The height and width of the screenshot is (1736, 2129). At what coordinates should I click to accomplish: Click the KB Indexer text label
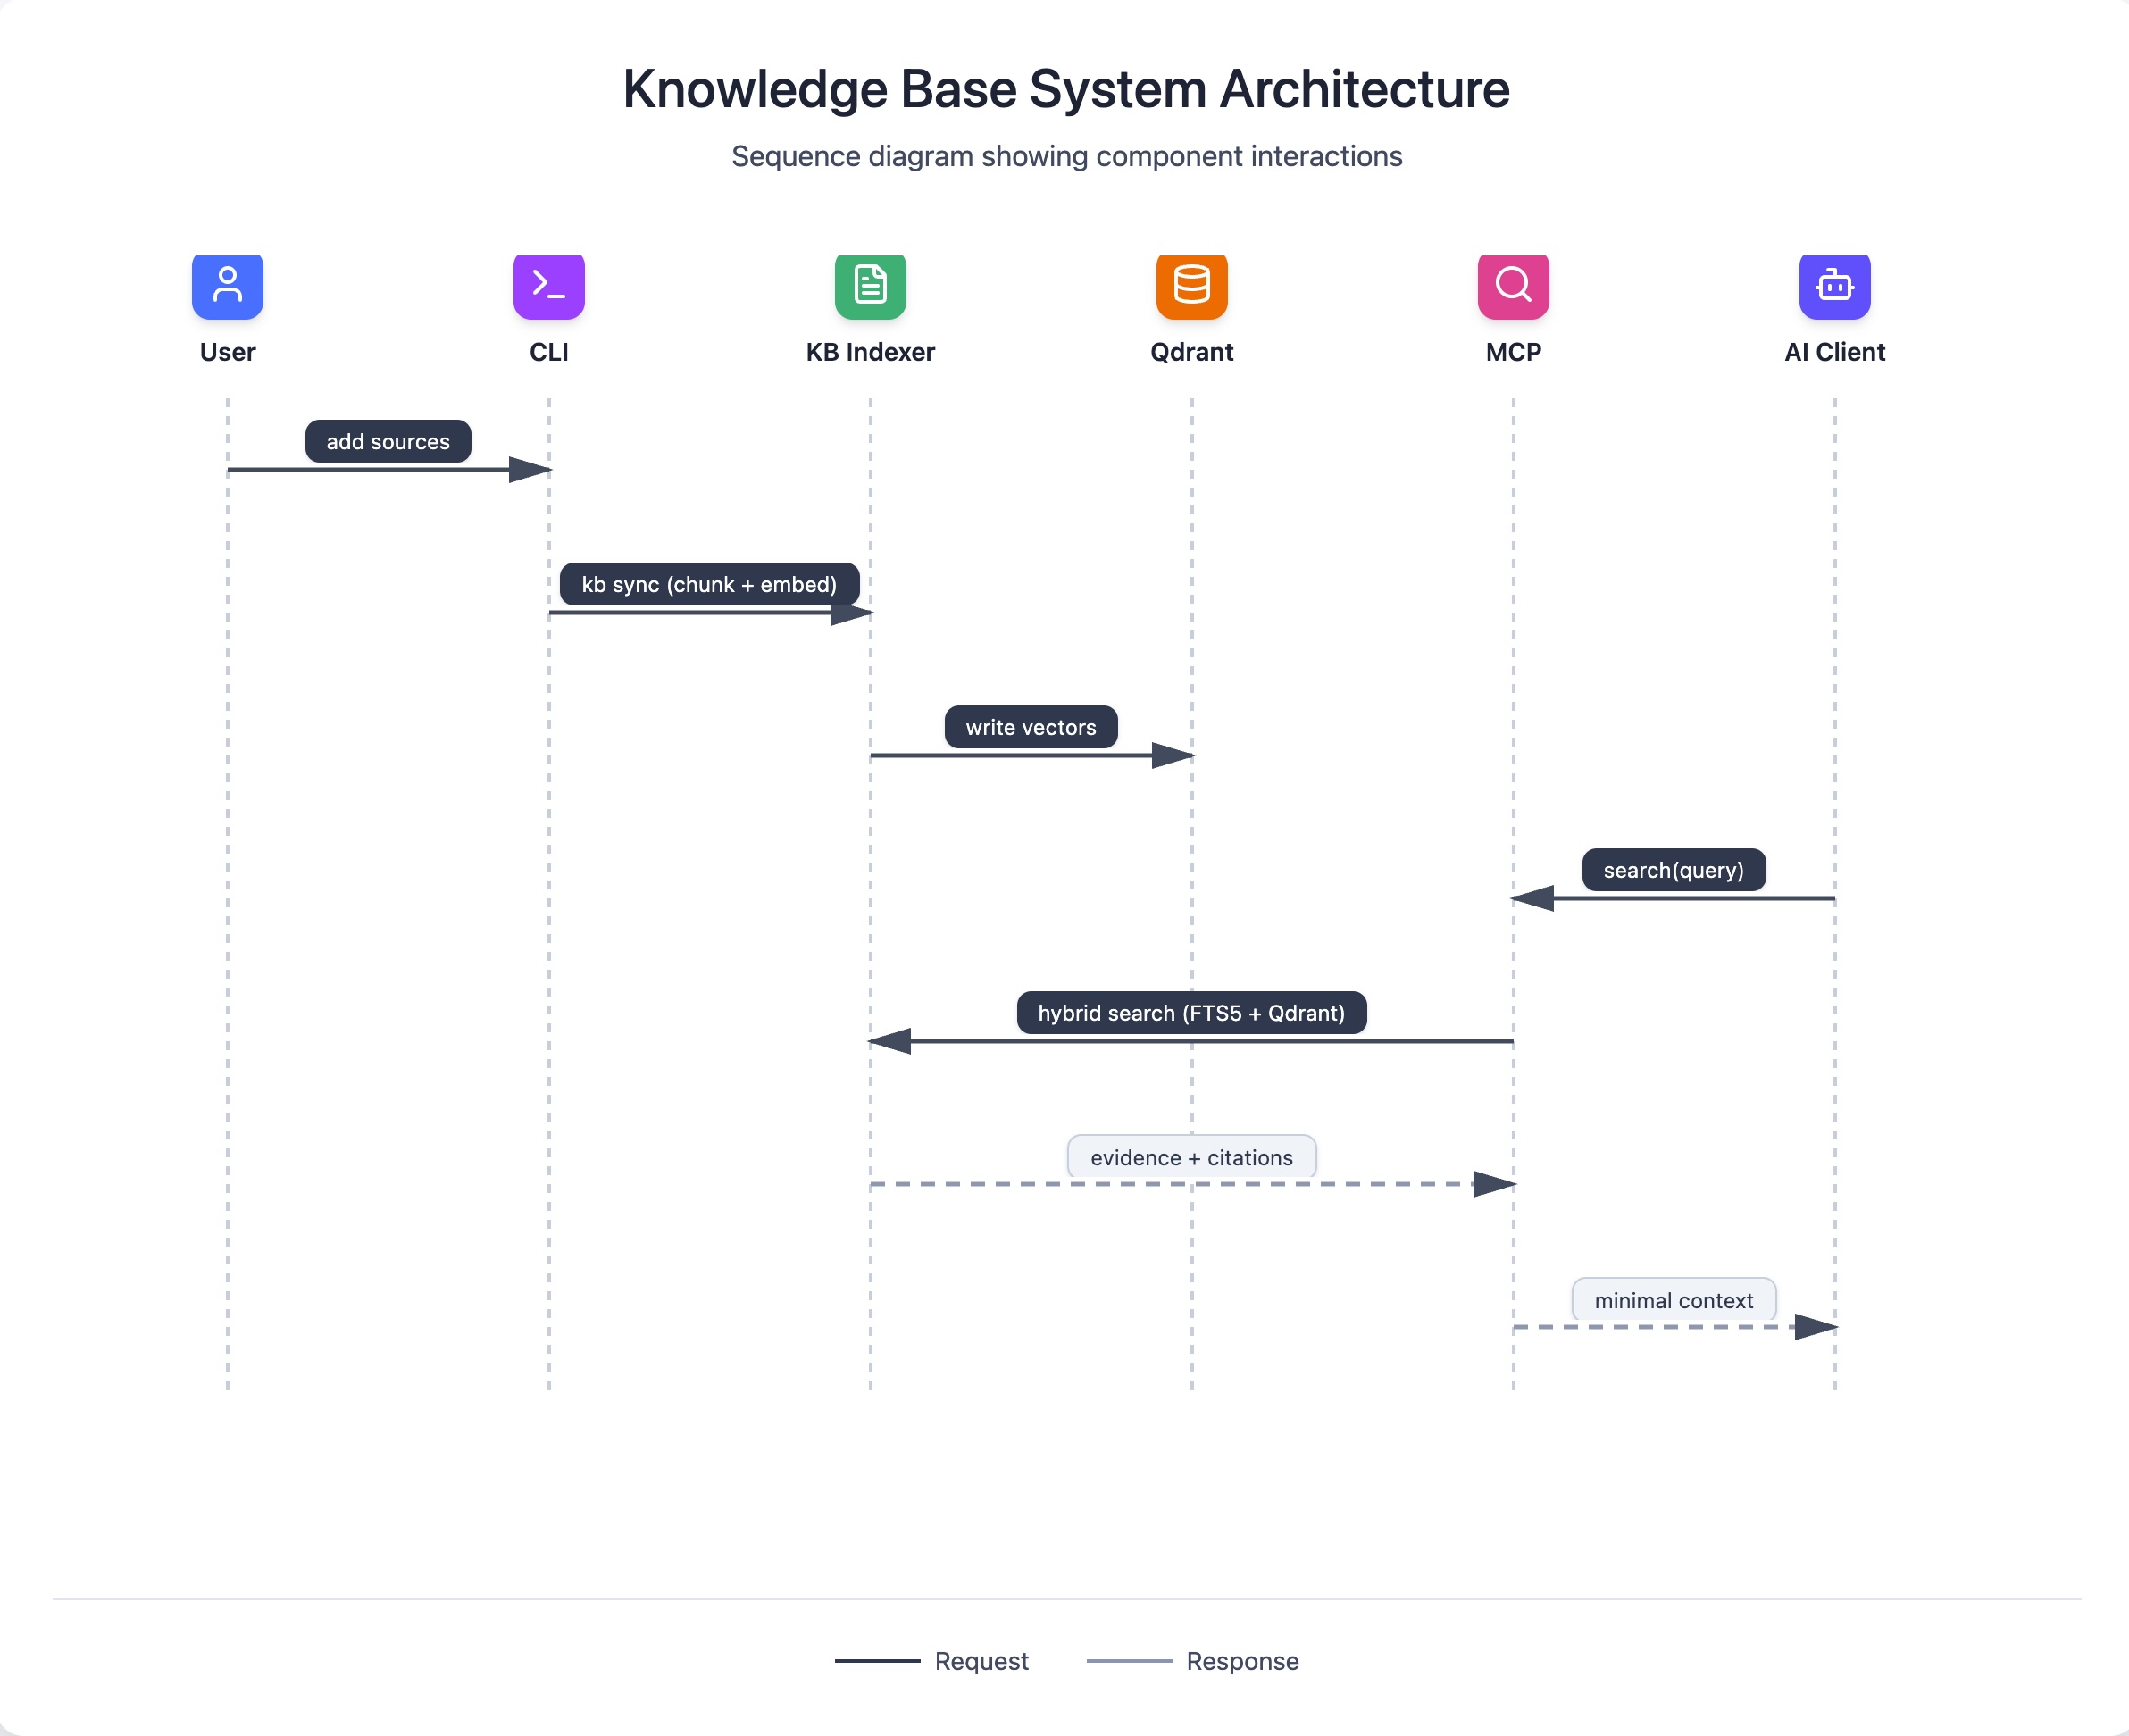[870, 352]
